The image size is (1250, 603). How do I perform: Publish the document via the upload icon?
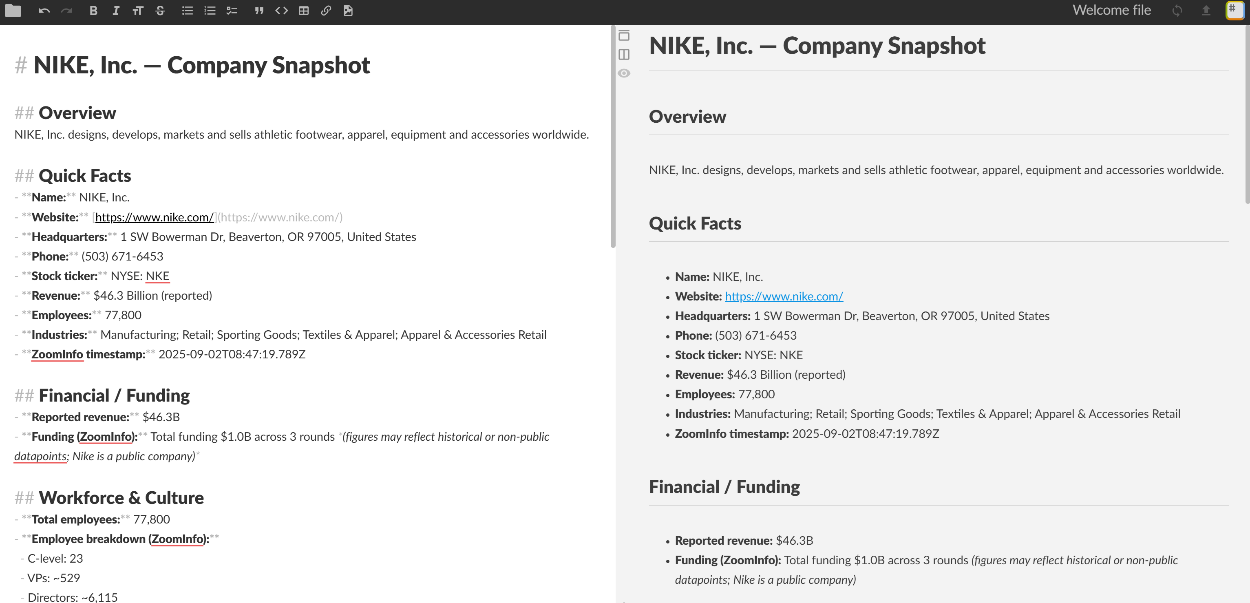click(x=1206, y=10)
